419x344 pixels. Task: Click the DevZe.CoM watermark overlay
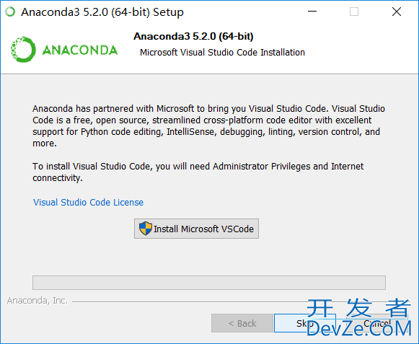pyautogui.click(x=359, y=318)
